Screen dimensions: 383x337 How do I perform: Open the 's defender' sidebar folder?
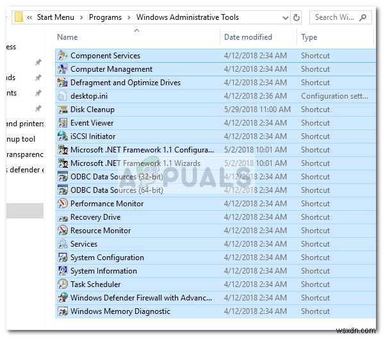click(x=25, y=170)
